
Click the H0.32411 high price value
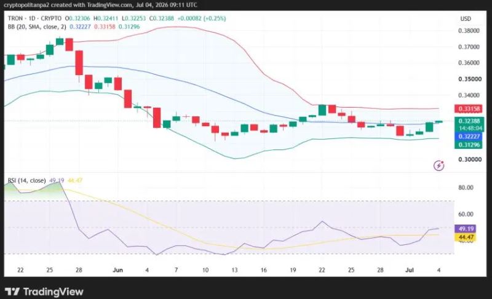106,18
